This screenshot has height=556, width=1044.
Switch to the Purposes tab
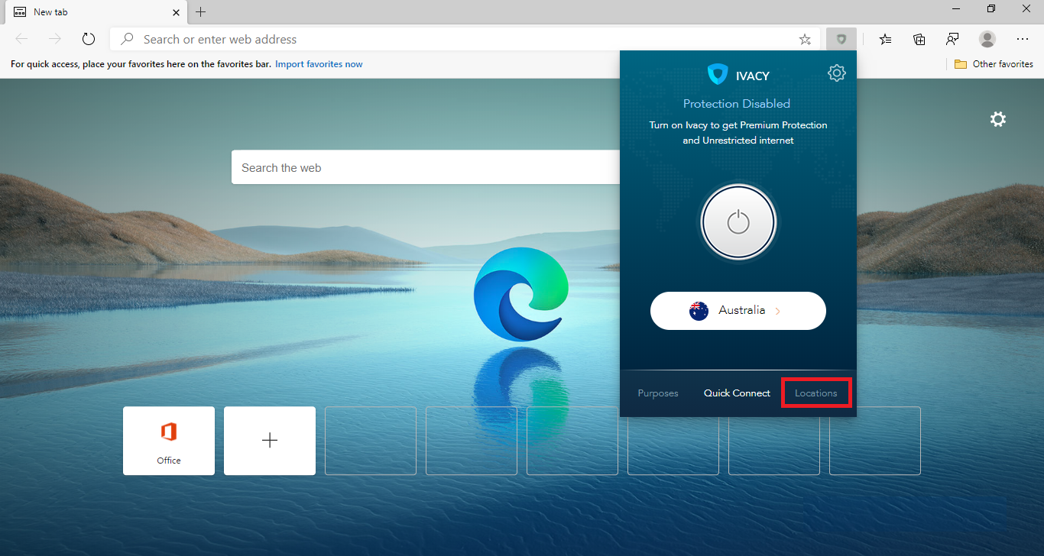click(x=658, y=393)
